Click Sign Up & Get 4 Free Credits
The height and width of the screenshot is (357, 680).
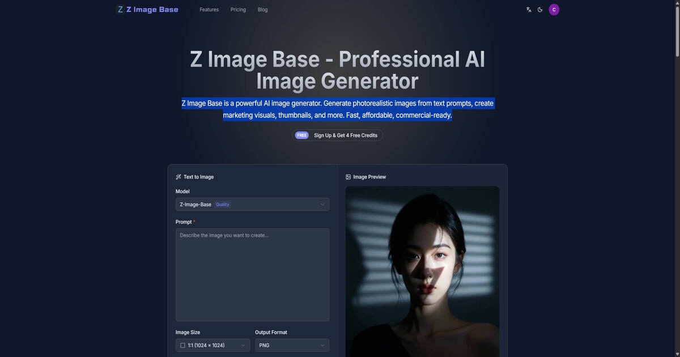pyautogui.click(x=346, y=134)
